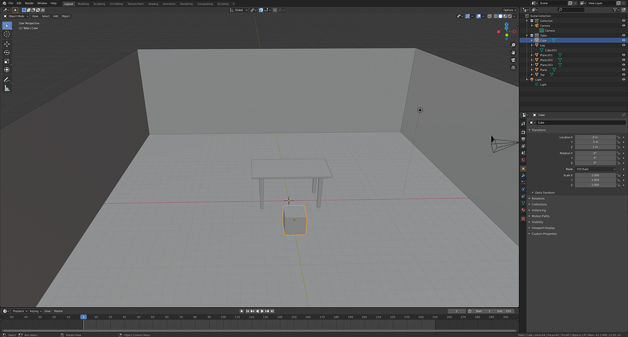Open the Particles properties tab
The width and height of the screenshot is (628, 337).
(x=523, y=183)
